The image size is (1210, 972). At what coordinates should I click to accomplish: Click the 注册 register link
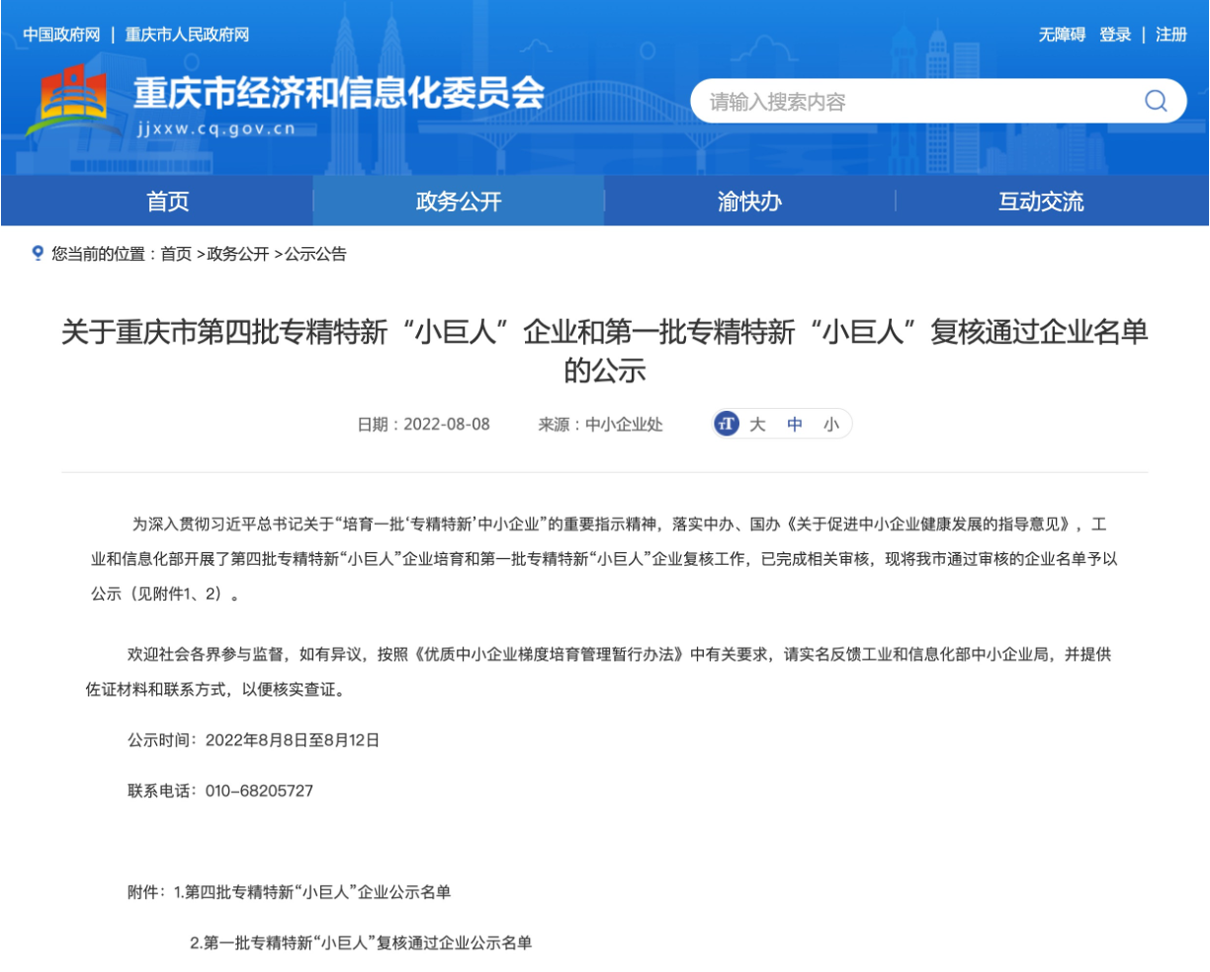point(1171,35)
